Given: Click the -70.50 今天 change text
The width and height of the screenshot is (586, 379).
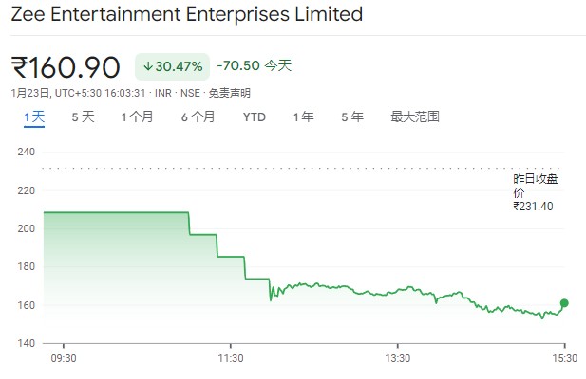Looking at the screenshot, I should point(255,65).
